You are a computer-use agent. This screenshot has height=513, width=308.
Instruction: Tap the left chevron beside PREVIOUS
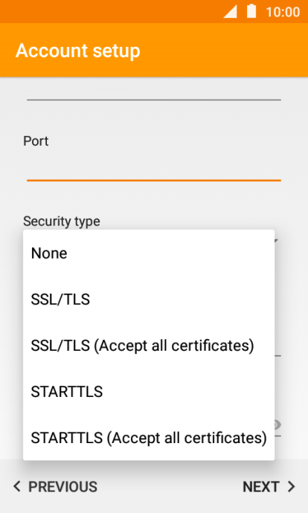[17, 487]
